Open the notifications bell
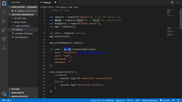Screen dimensions: 182x102 coord(178,100)
